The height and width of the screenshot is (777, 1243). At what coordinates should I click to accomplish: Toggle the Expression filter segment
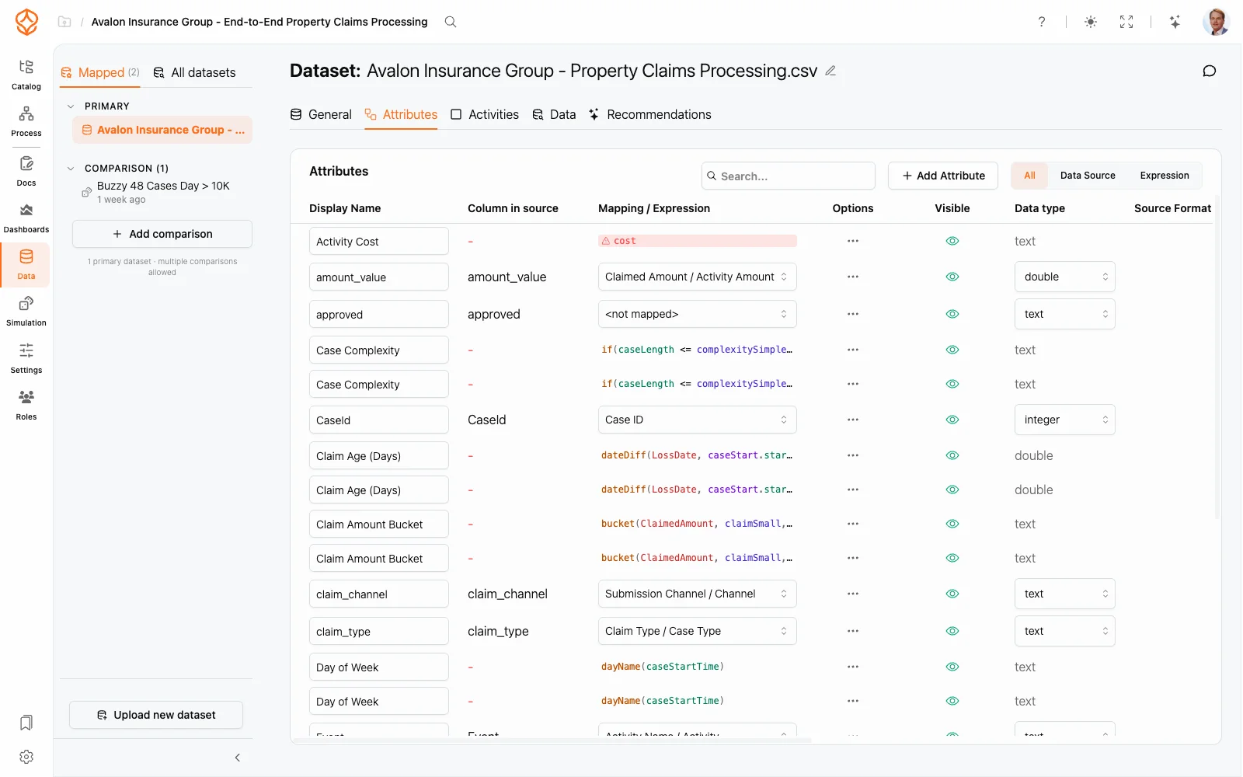1165,176
